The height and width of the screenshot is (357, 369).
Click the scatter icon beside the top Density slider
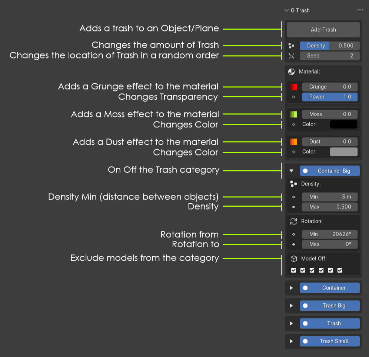pyautogui.click(x=292, y=46)
